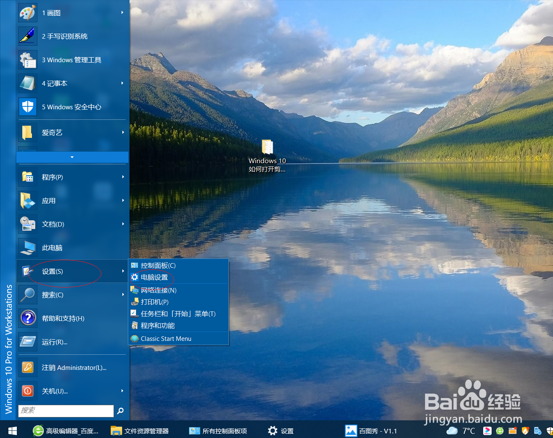This screenshot has height=438, width=553.
Task: Click the search magnifier button beside 搜索 box
Action: pyautogui.click(x=120, y=411)
